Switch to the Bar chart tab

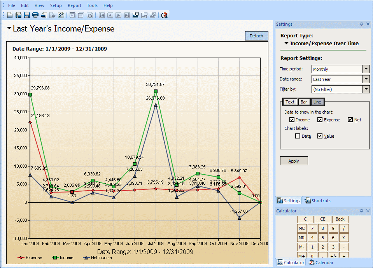coord(304,102)
